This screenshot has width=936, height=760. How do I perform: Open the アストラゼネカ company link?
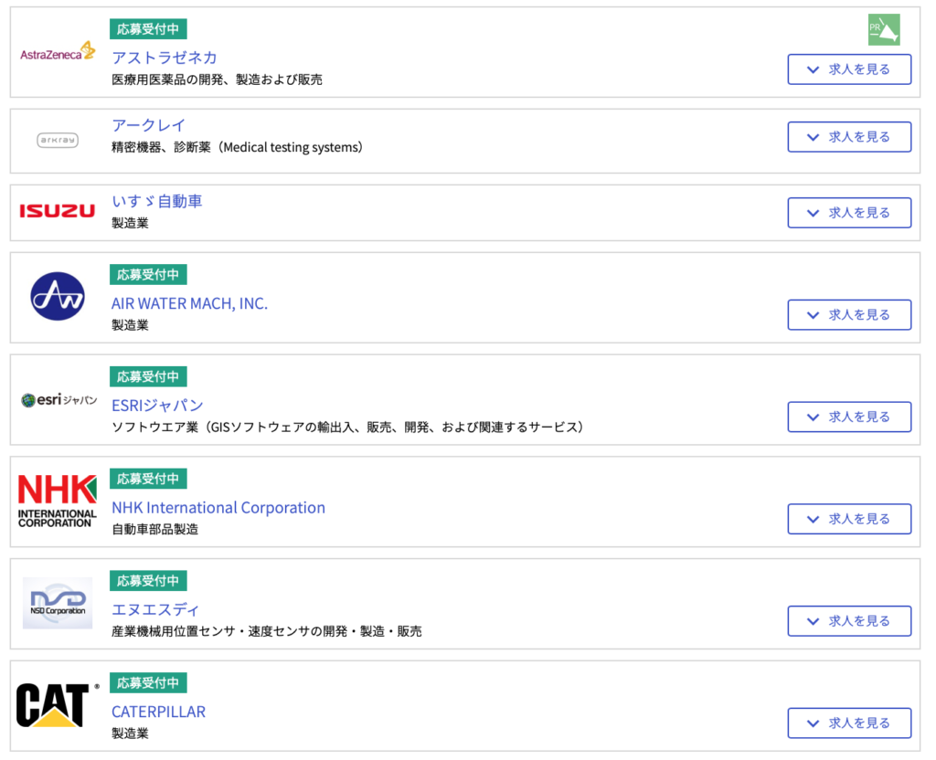pos(165,58)
